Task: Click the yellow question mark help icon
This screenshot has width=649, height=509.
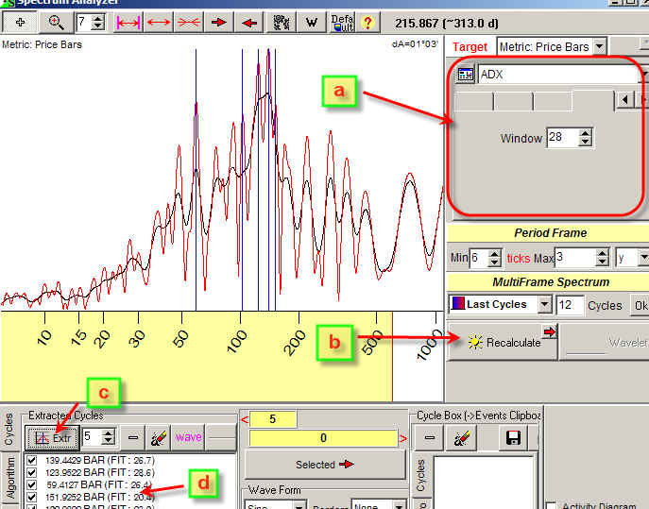Action: (368, 21)
